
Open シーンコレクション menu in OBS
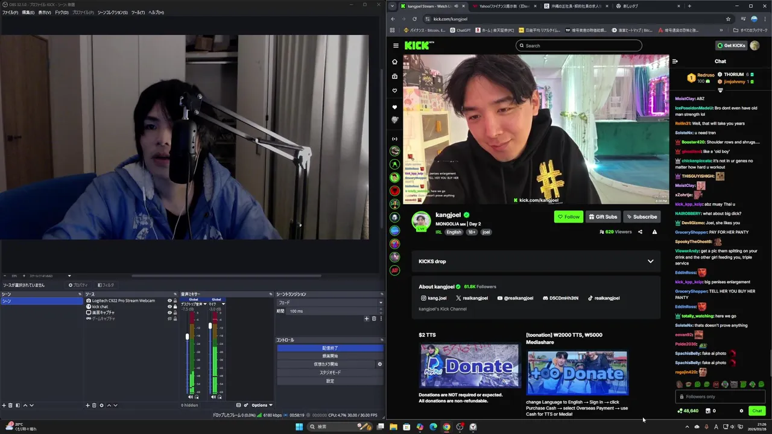pos(113,12)
